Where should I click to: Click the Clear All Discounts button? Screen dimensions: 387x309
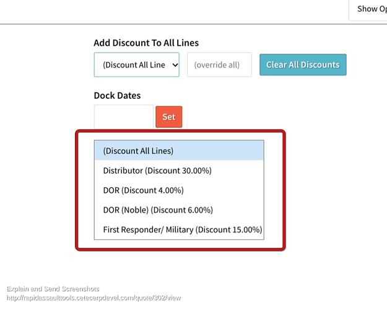pos(303,64)
